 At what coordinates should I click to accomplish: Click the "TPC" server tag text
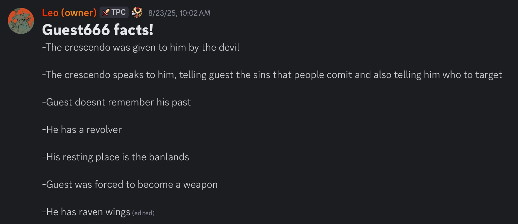[x=118, y=12]
